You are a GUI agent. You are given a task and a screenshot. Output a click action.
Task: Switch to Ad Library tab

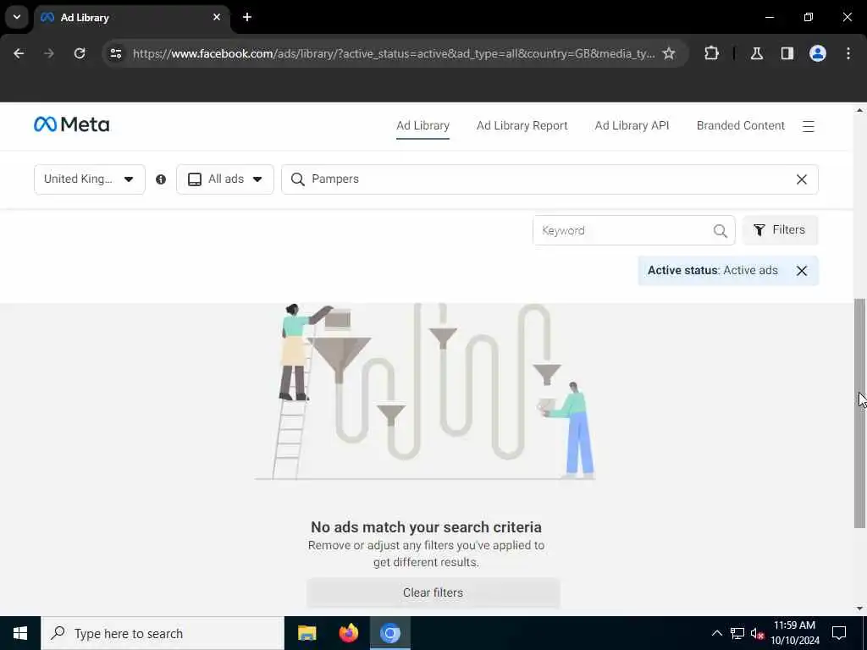click(x=423, y=125)
